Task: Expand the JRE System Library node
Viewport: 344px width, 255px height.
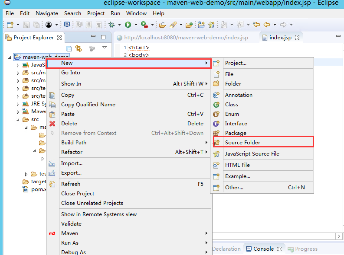Action: [18, 104]
